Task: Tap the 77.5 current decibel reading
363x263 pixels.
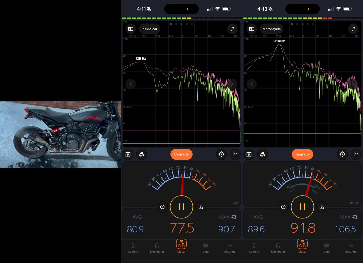Action: tap(182, 228)
